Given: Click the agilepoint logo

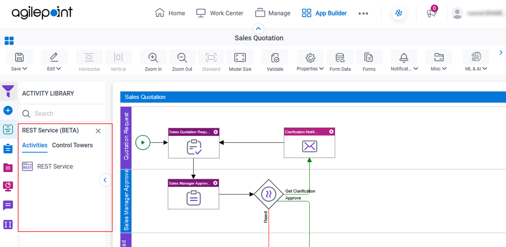Looking at the screenshot, I should (x=42, y=13).
